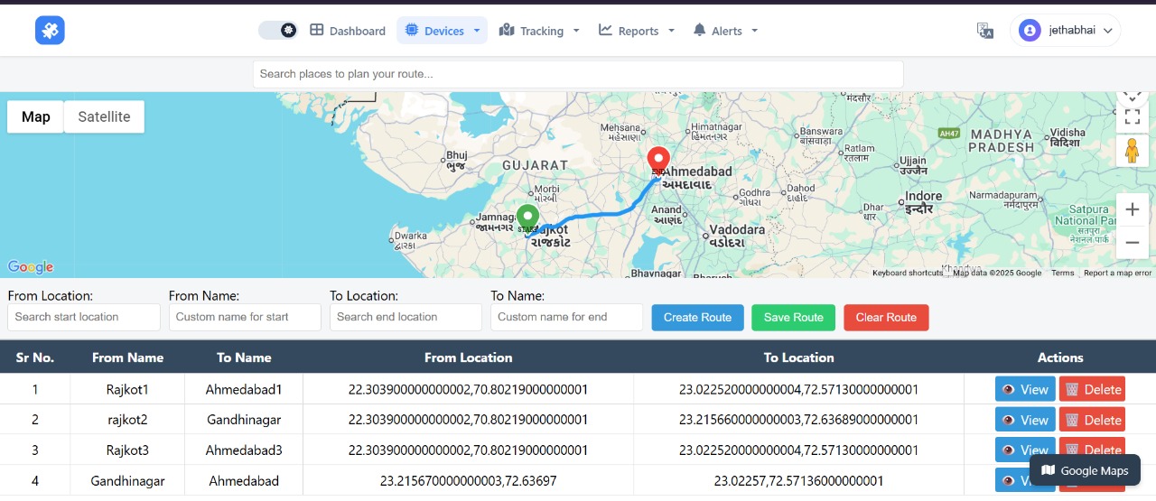Expand the Tracking dropdown menu
1156x501 pixels.
(x=539, y=31)
